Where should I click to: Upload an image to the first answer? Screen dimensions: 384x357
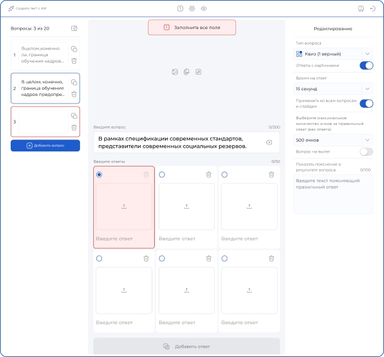(124, 206)
